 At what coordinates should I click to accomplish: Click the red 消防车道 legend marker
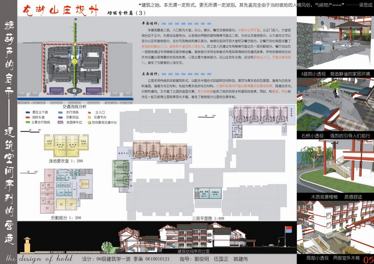[x=28, y=116]
